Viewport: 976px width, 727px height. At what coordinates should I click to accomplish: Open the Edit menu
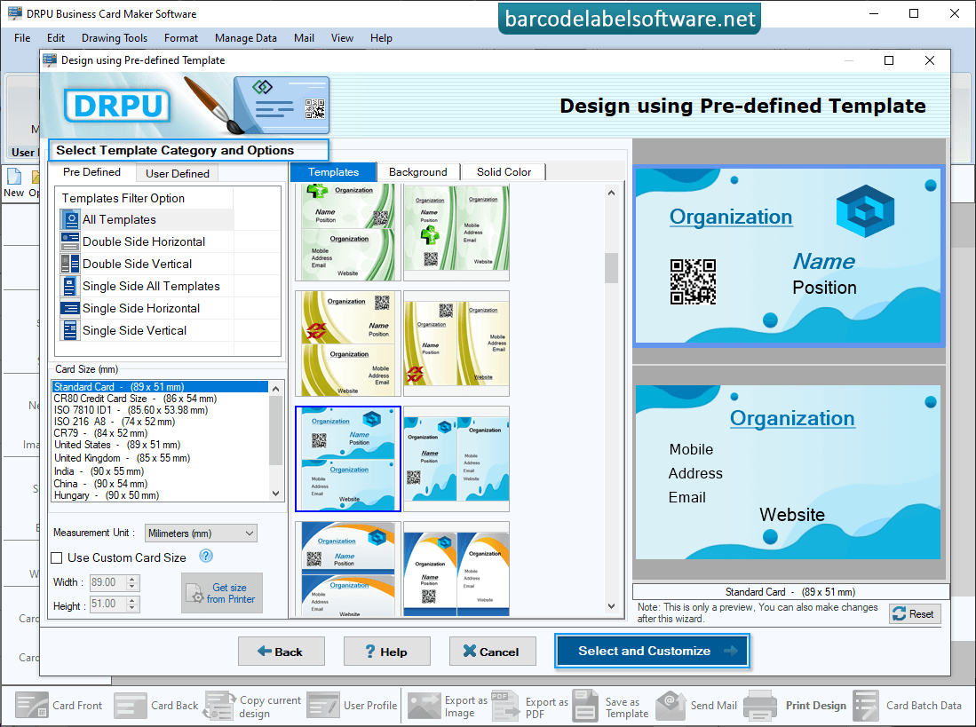pyautogui.click(x=56, y=38)
